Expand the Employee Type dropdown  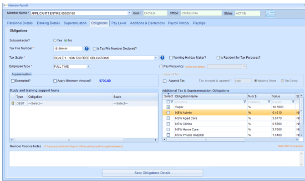pyautogui.click(x=88, y=66)
